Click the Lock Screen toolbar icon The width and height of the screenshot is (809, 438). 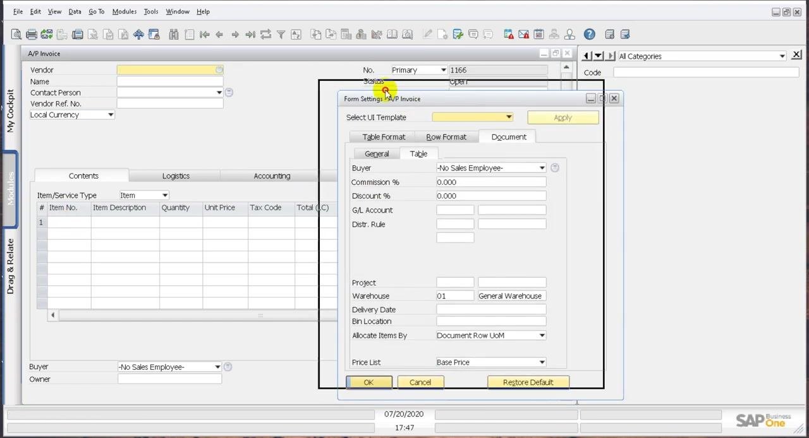[154, 34]
